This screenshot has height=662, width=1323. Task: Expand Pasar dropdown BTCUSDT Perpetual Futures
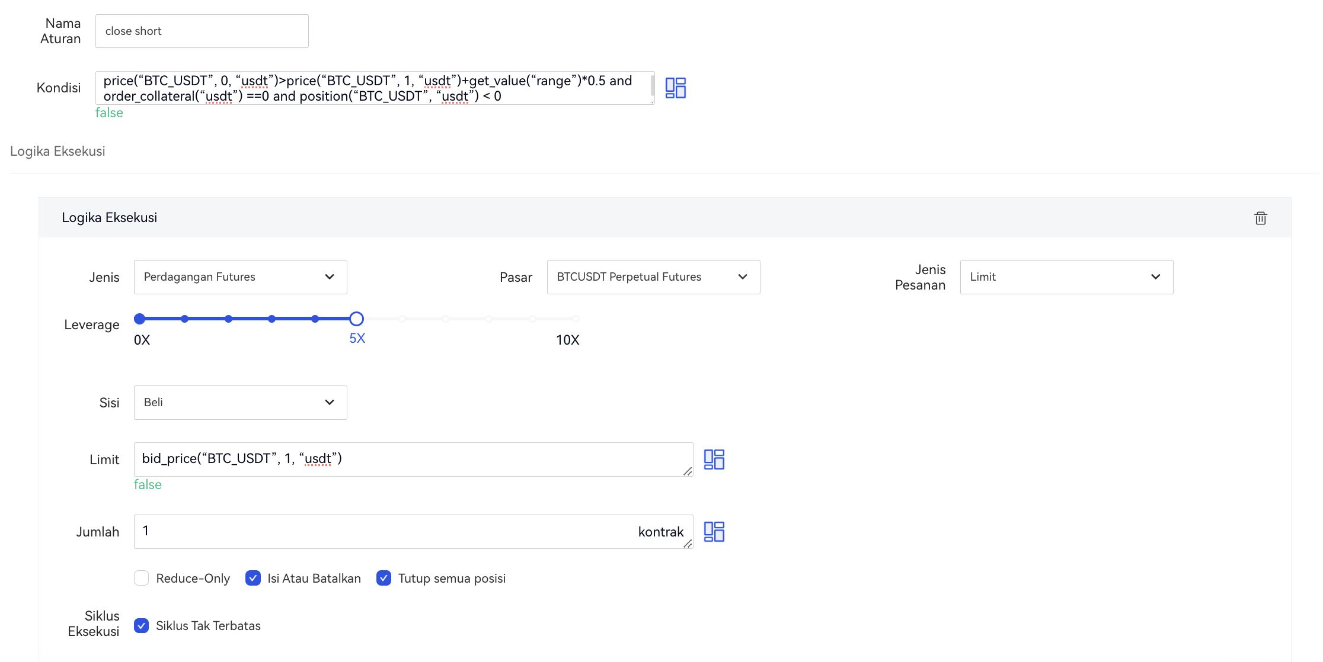[653, 277]
